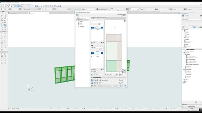Collapse Project Indexes node in Navigator

[183, 69]
